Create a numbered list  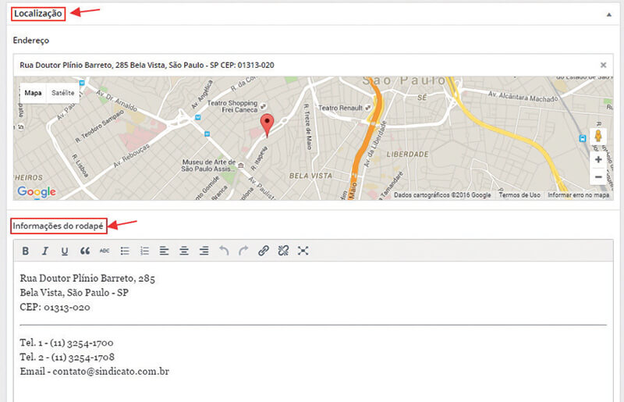point(144,251)
